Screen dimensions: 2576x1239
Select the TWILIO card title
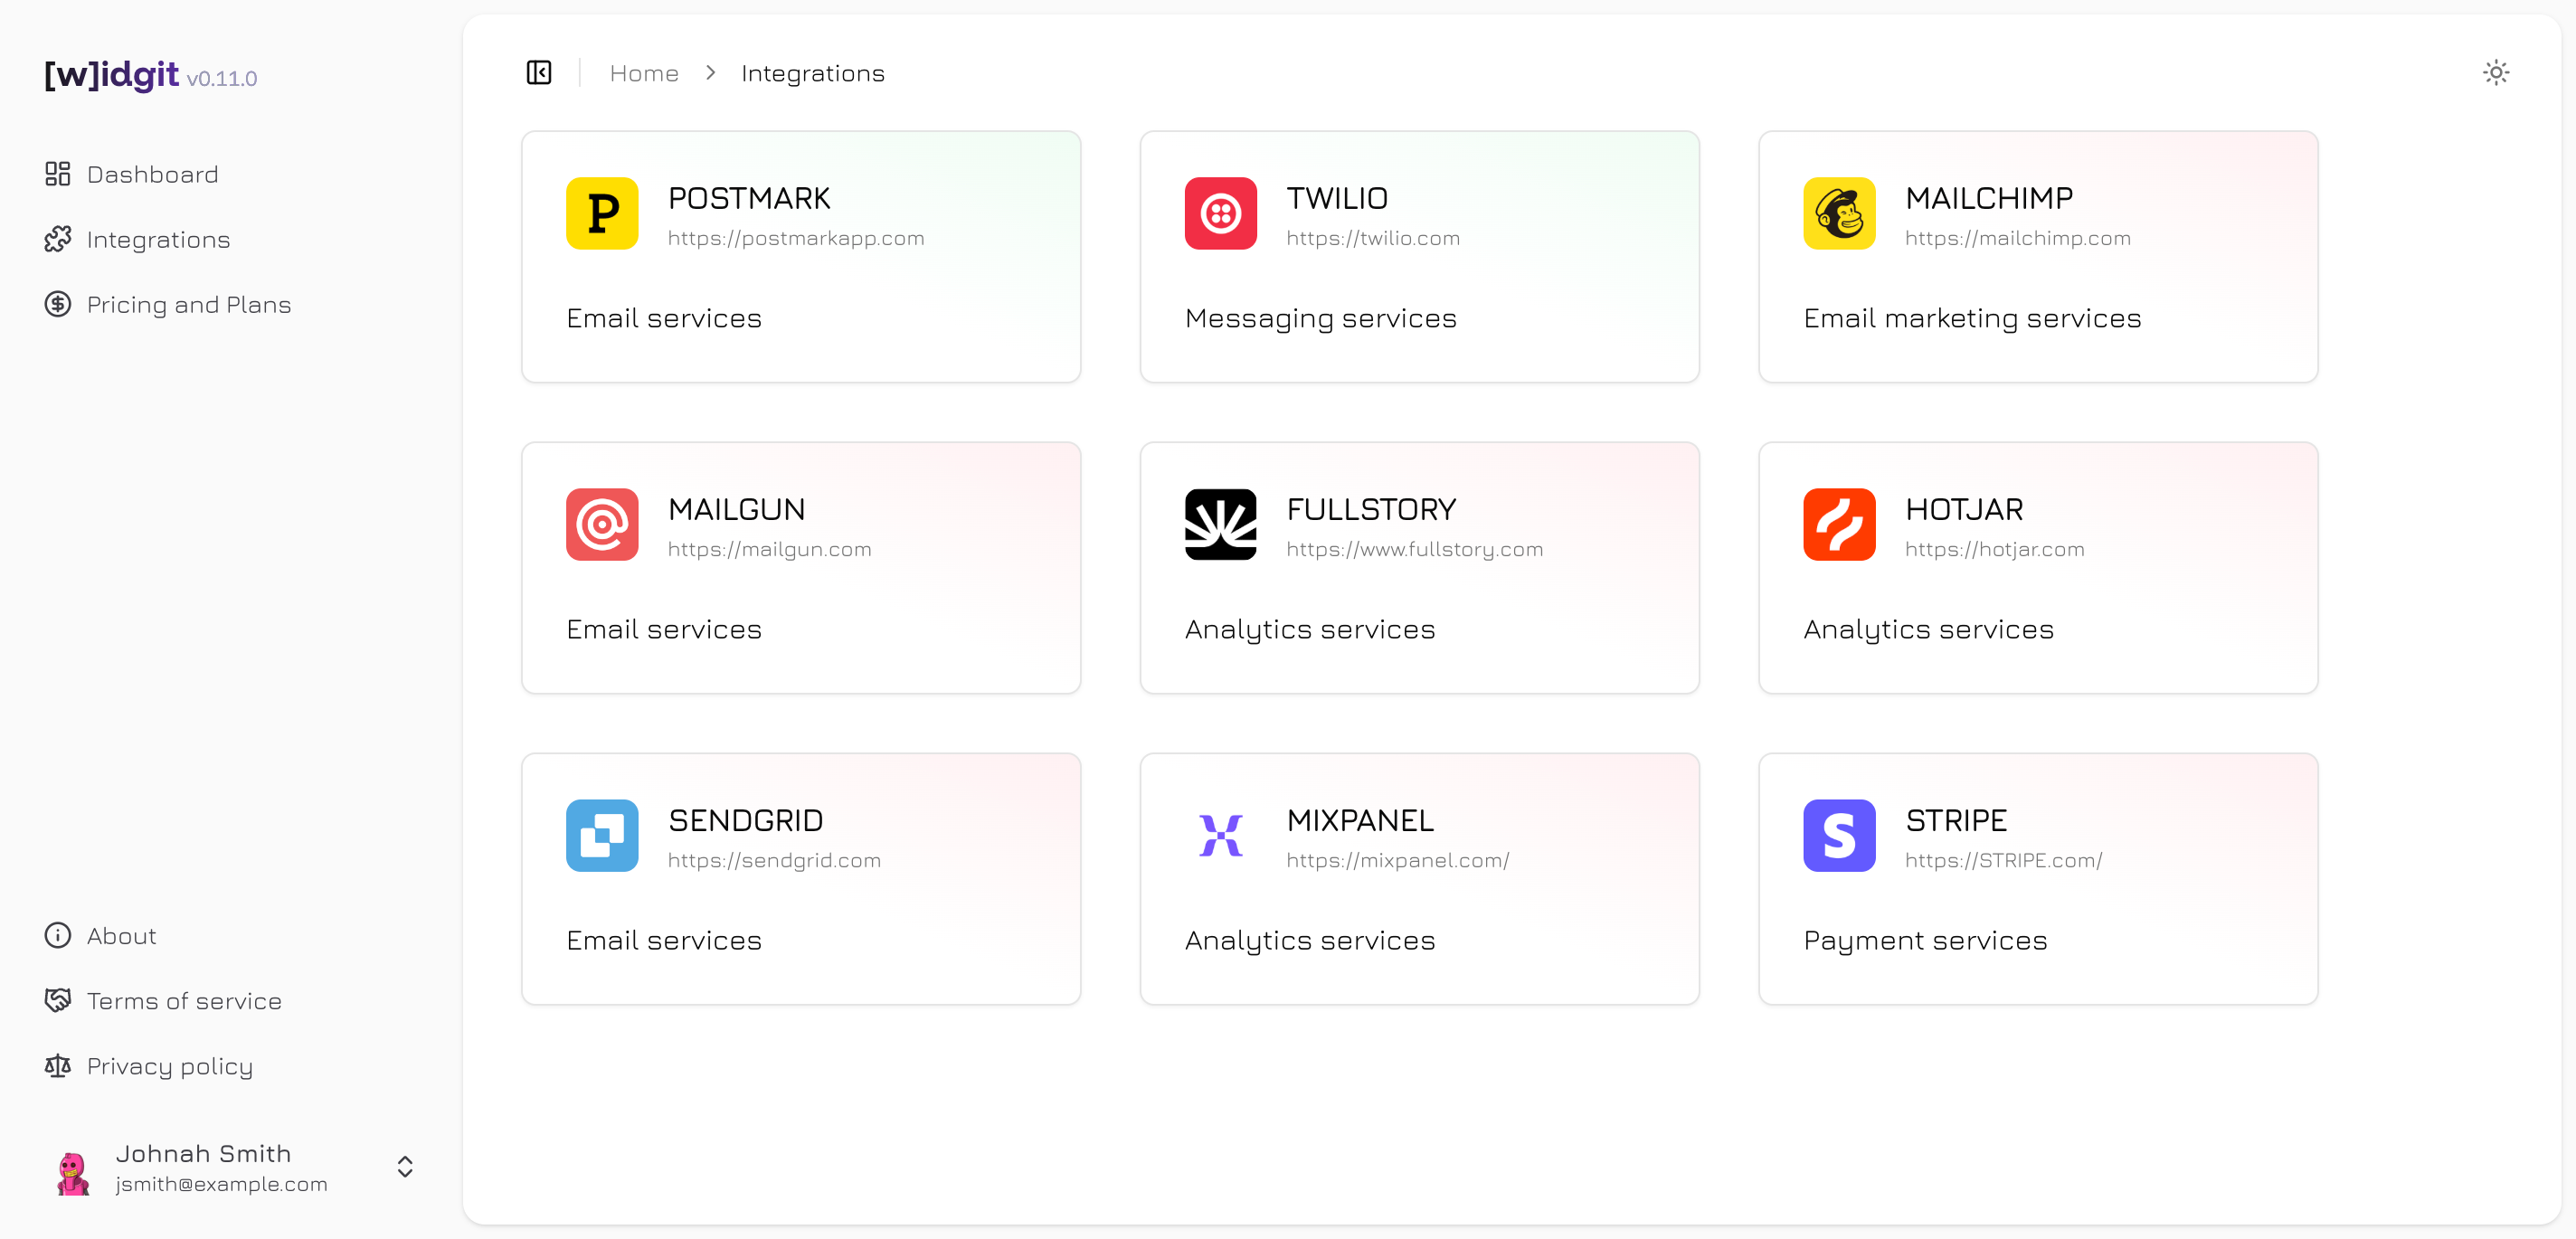(x=1337, y=198)
